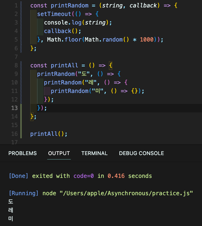This screenshot has height=226, width=202.
Task: Click the string "도" on line 9
Action: pos(84,74)
